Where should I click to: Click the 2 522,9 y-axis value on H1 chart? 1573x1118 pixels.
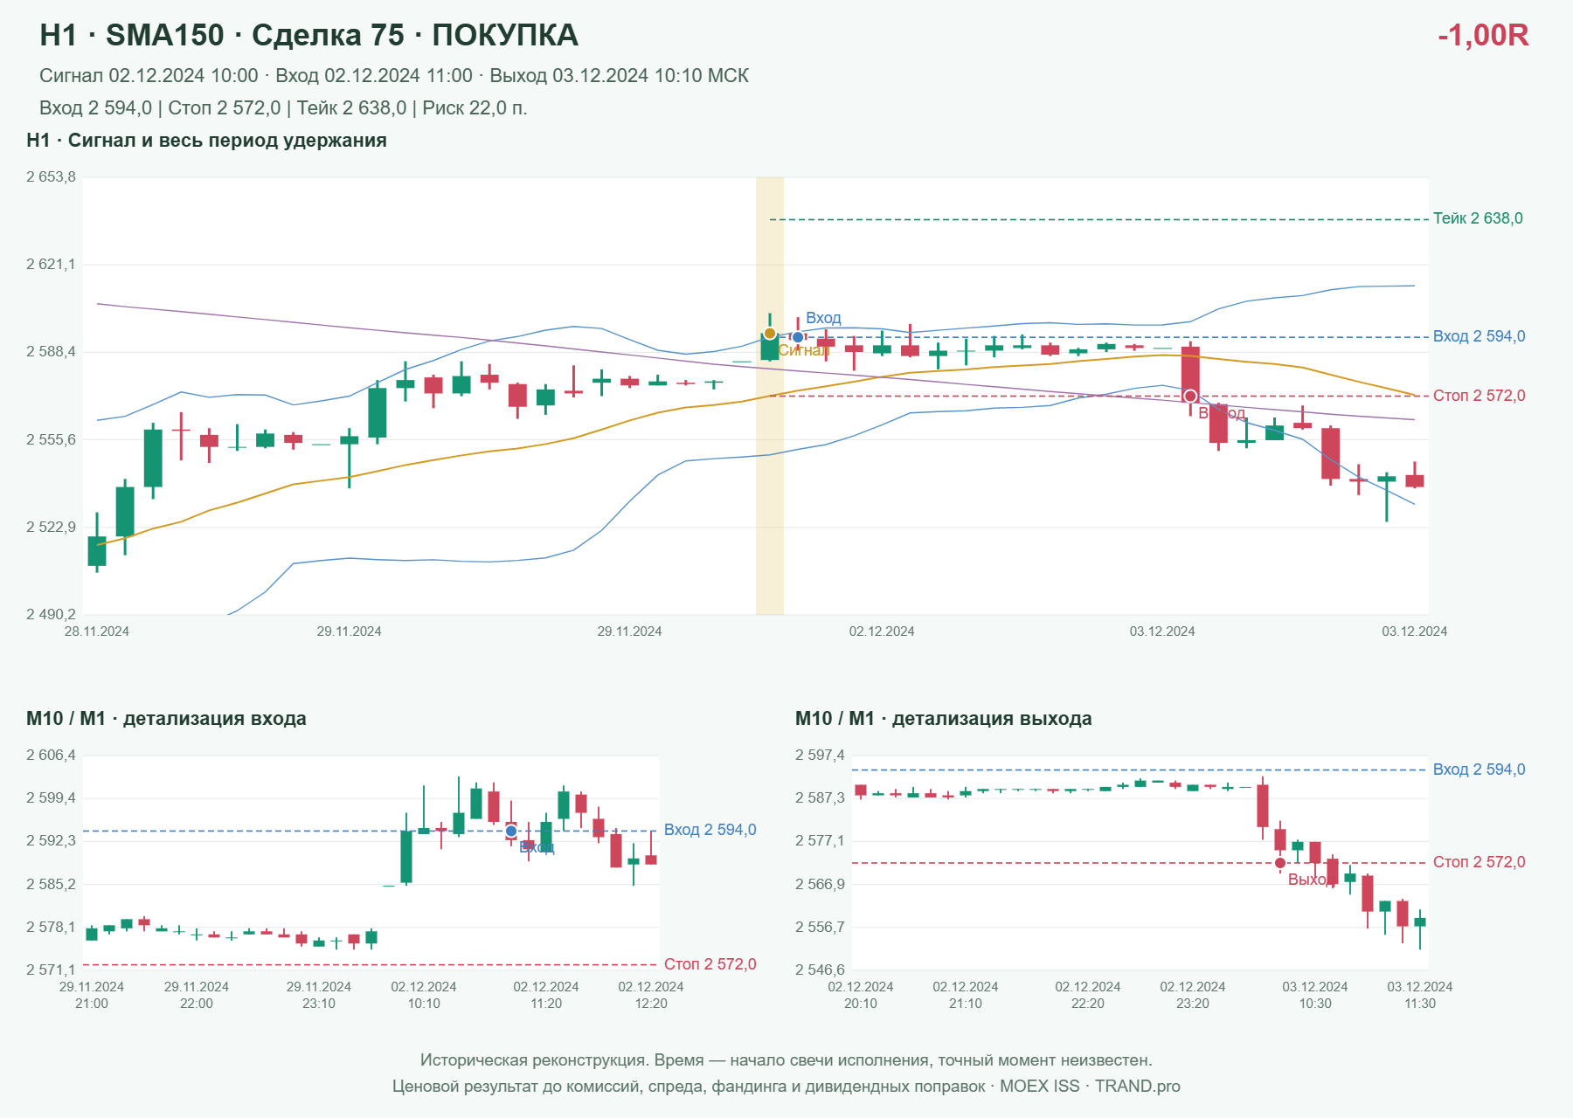click(x=51, y=528)
